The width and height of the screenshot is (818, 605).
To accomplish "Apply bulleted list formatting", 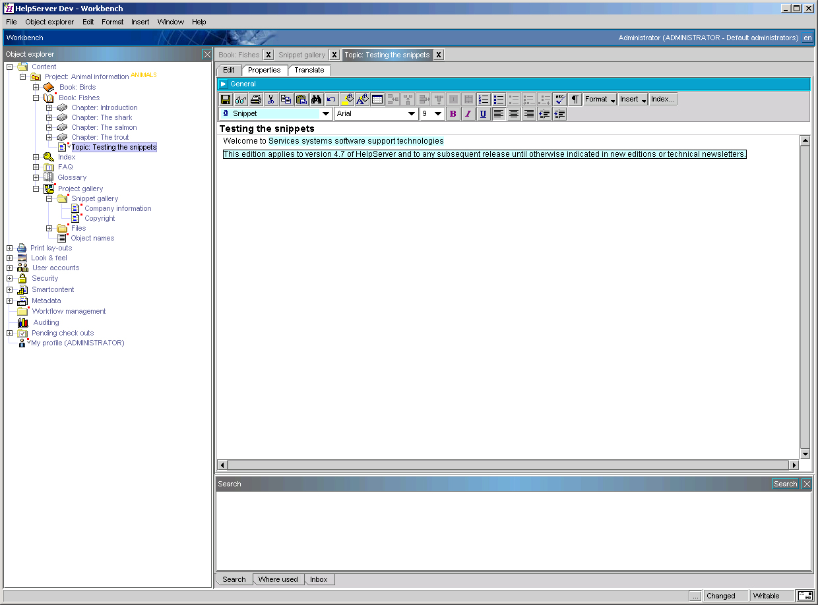I will 499,100.
